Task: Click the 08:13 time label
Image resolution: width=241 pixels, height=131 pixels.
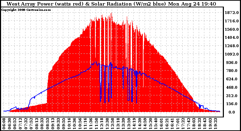Action: click(36, 124)
